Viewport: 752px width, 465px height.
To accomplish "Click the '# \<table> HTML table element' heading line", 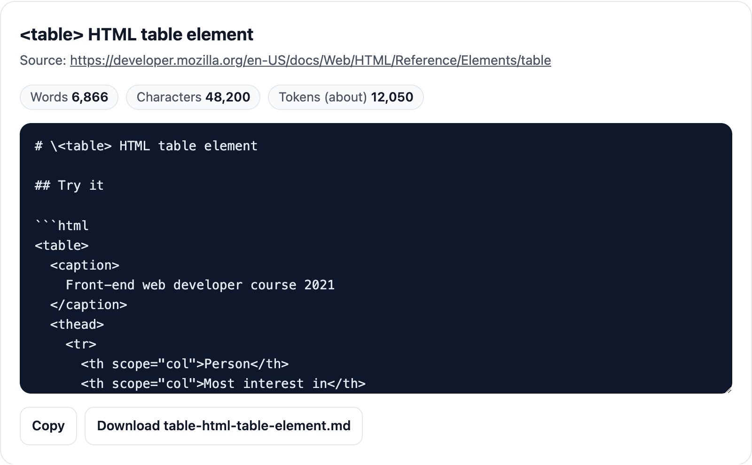I will tap(146, 146).
